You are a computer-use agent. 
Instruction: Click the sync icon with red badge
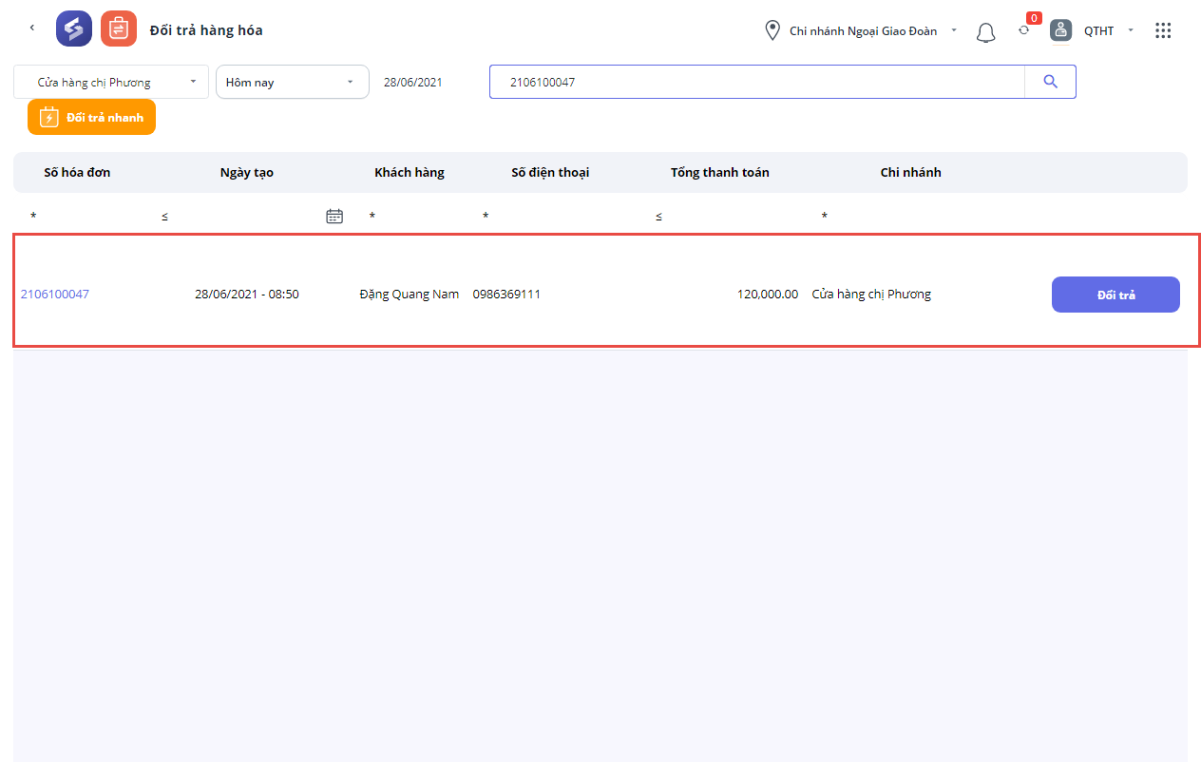(1024, 29)
